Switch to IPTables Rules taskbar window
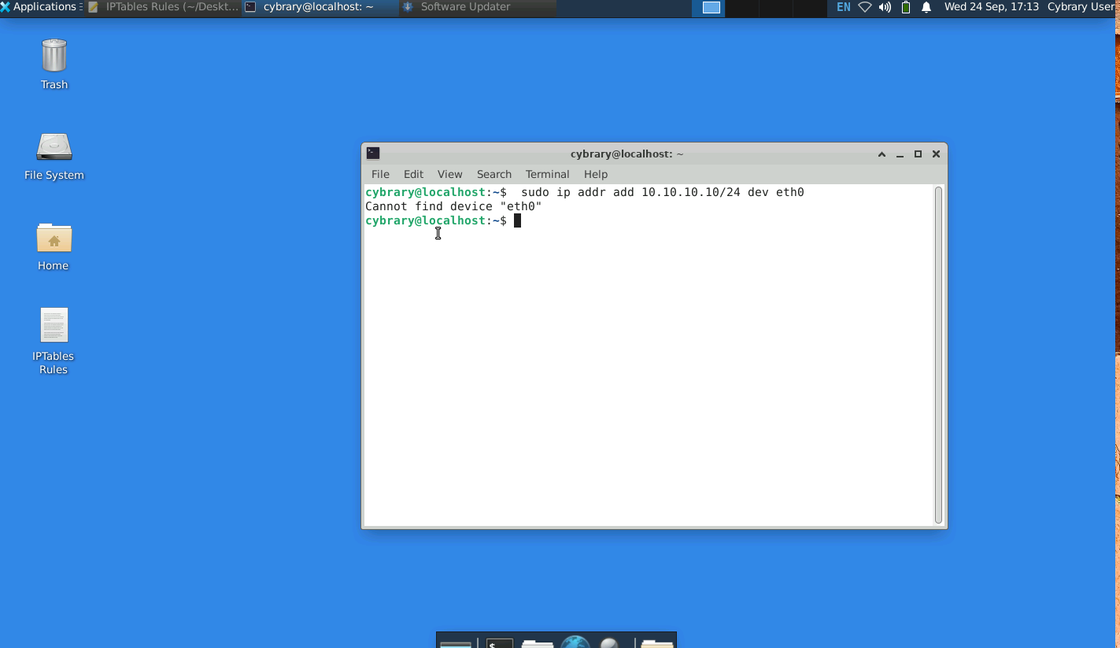1120x648 pixels. (164, 7)
